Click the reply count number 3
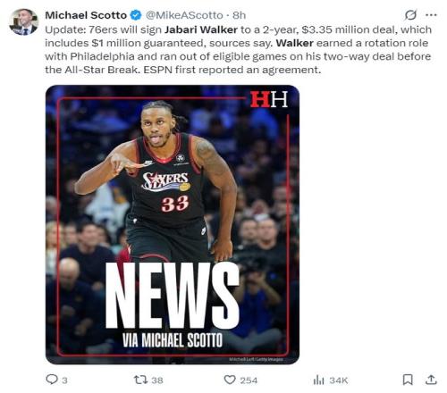 [x=64, y=380]
